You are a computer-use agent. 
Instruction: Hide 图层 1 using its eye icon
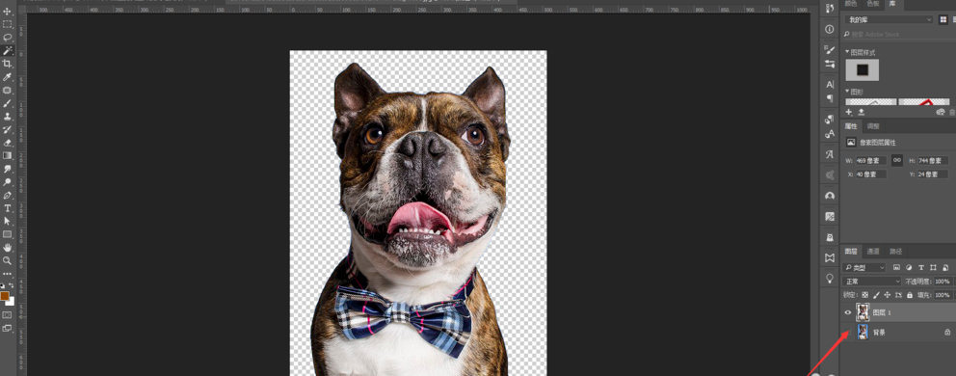847,312
